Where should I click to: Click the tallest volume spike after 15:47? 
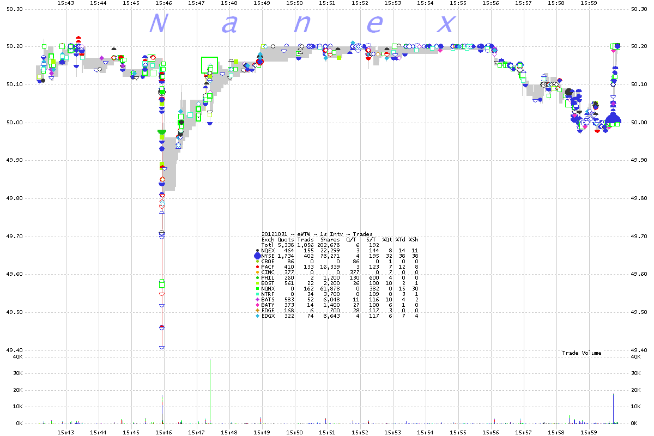pos(210,391)
